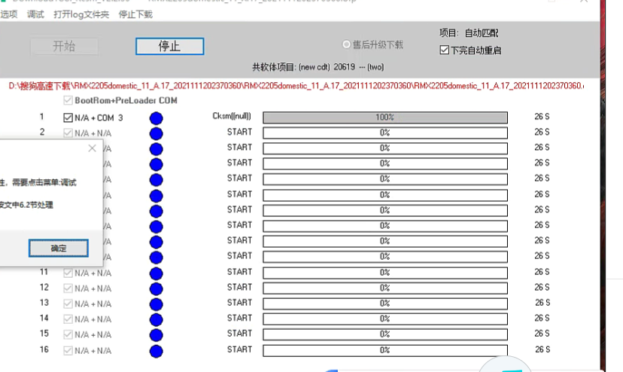Click the 0% progress bar of row 16
Image resolution: width=623 pixels, height=372 pixels.
[385, 350]
